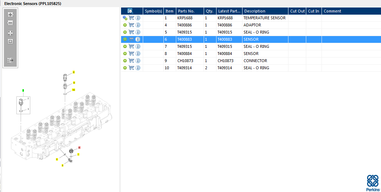Click gear icon for T409314 O-ring
The width and height of the screenshot is (381, 192).
point(125,68)
